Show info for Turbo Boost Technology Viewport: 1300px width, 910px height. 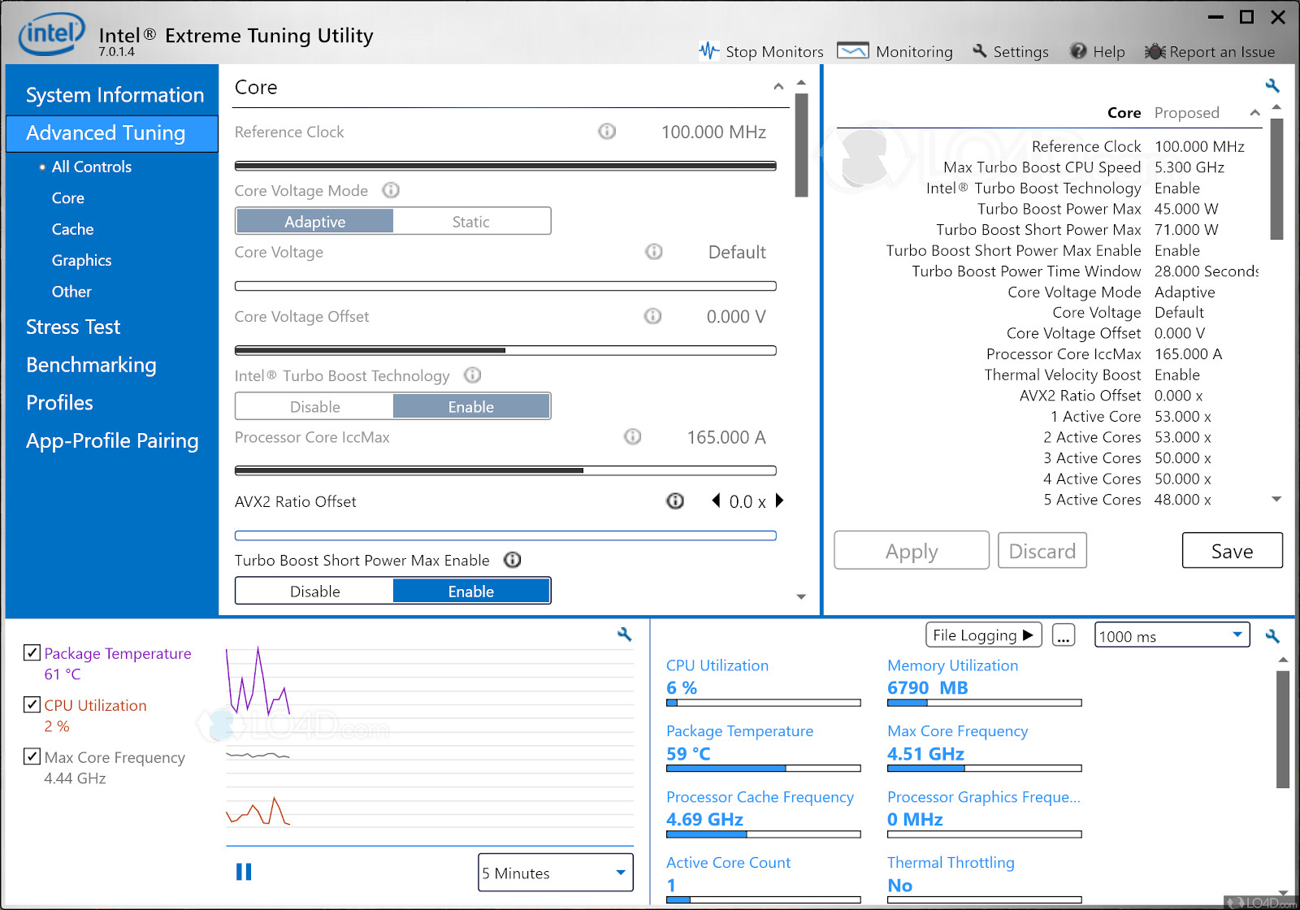click(x=472, y=375)
